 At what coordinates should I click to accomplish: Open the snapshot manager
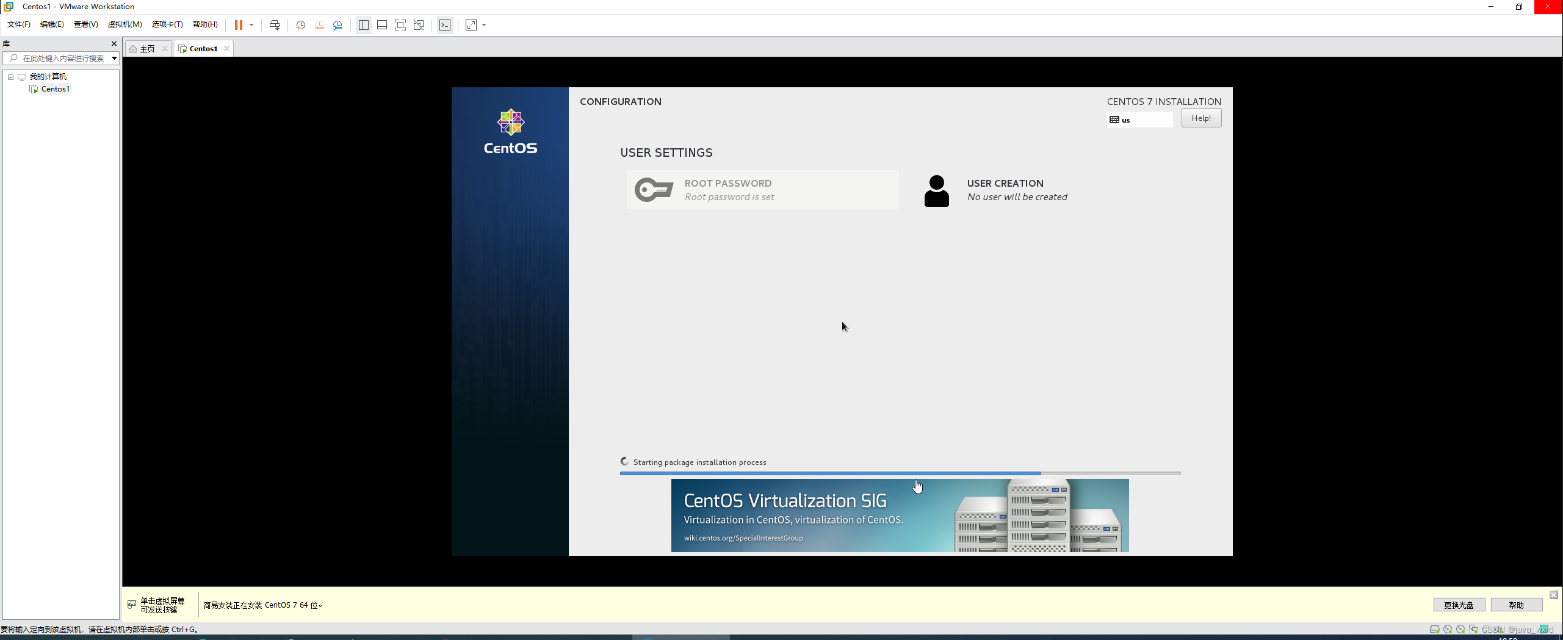[x=338, y=25]
